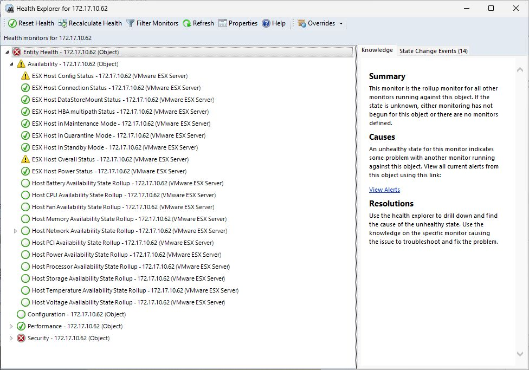529x370 pixels.
Task: Open the Overrides dropdown arrow
Action: tap(341, 24)
